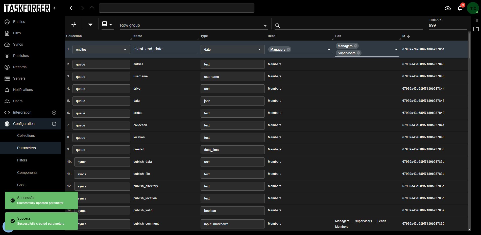
Task: Click the TaskForger logo
Action: tap(27, 8)
